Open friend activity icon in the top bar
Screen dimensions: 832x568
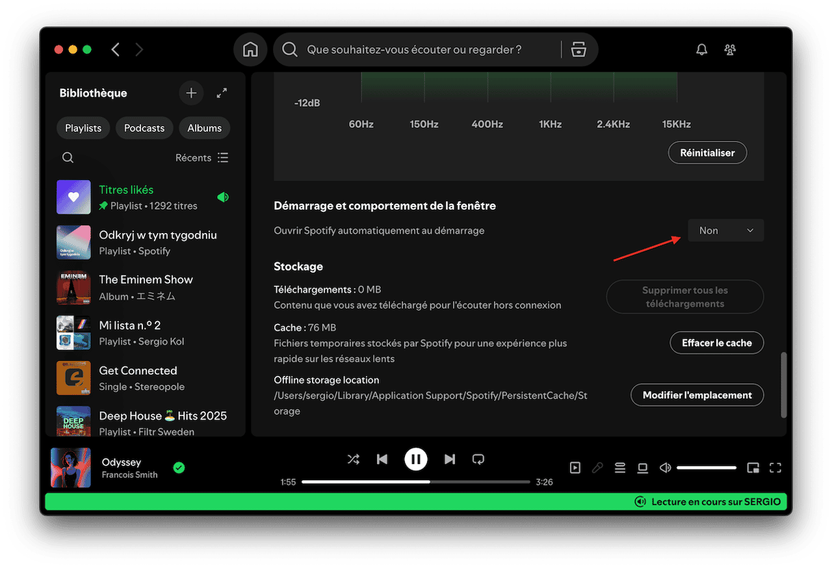730,49
